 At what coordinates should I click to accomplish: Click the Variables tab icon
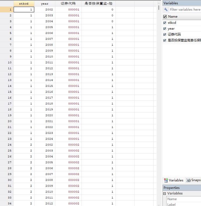click(166, 180)
